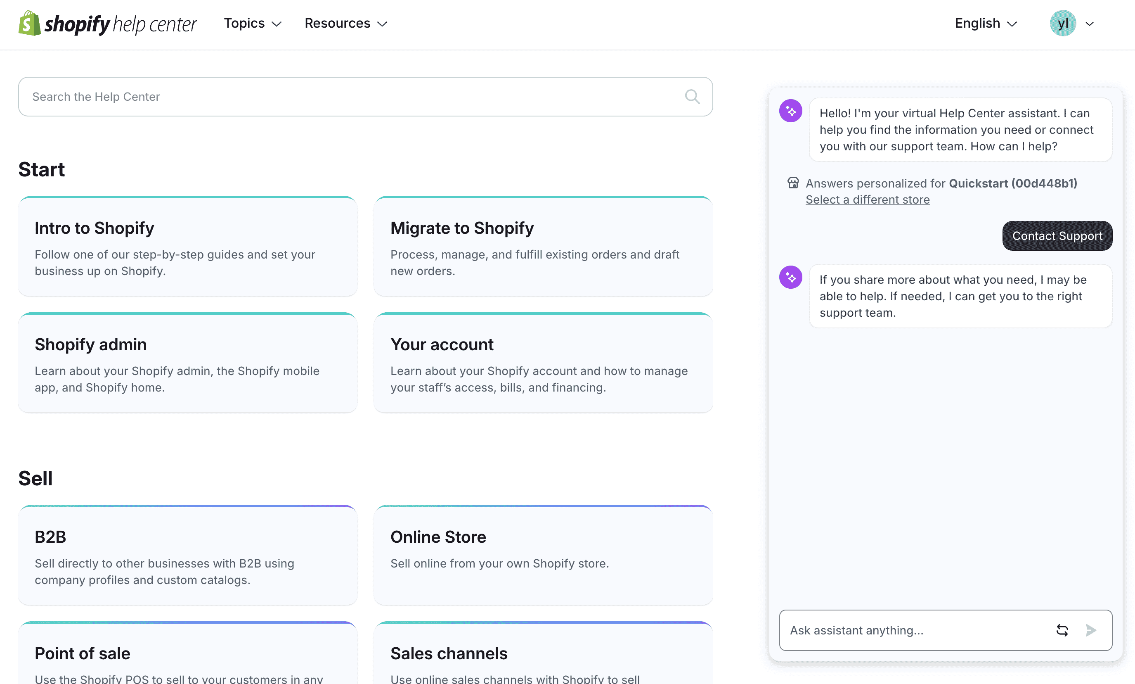
Task: Click the store personalization ghost icon
Action: point(792,183)
